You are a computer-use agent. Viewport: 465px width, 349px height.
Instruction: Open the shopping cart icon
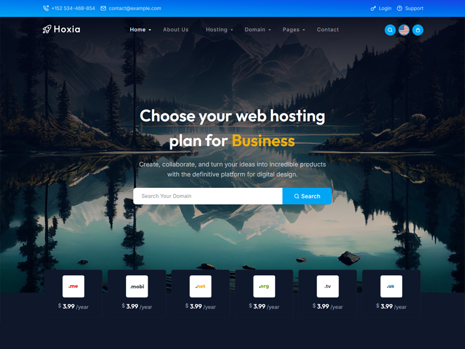(x=417, y=30)
